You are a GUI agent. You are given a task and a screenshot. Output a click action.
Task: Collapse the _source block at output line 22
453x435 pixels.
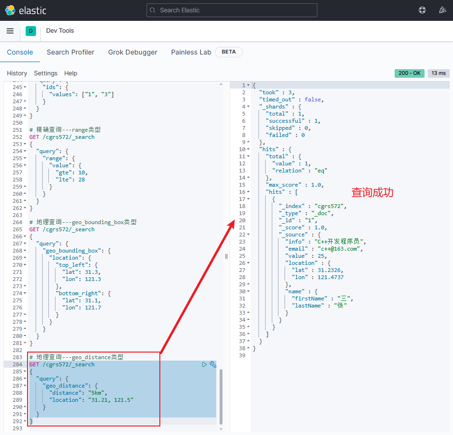tap(248, 235)
